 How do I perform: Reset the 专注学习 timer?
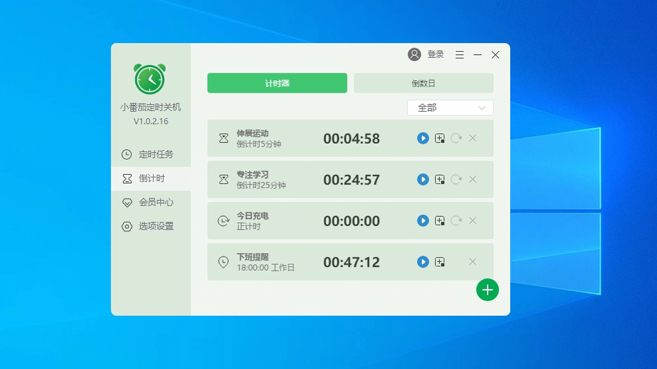[x=456, y=179]
